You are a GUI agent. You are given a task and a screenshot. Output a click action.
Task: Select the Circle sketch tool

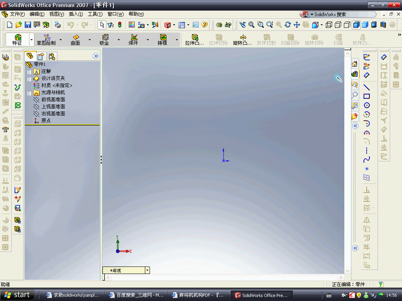coord(367,105)
